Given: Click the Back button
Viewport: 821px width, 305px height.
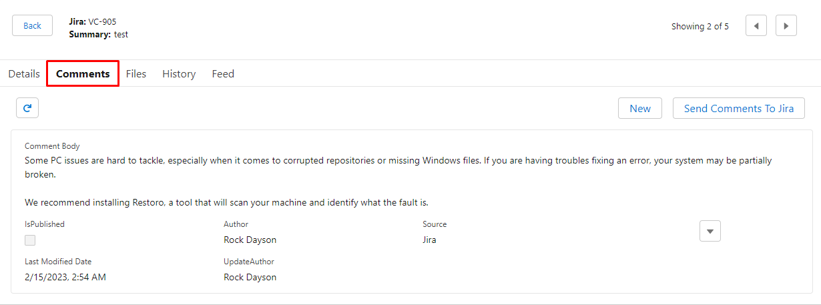Looking at the screenshot, I should (32, 26).
